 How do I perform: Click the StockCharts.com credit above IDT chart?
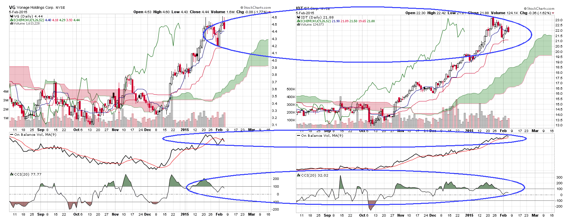click(539, 8)
